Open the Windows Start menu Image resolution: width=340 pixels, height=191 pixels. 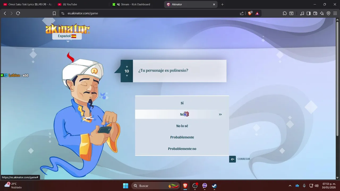coord(126,186)
